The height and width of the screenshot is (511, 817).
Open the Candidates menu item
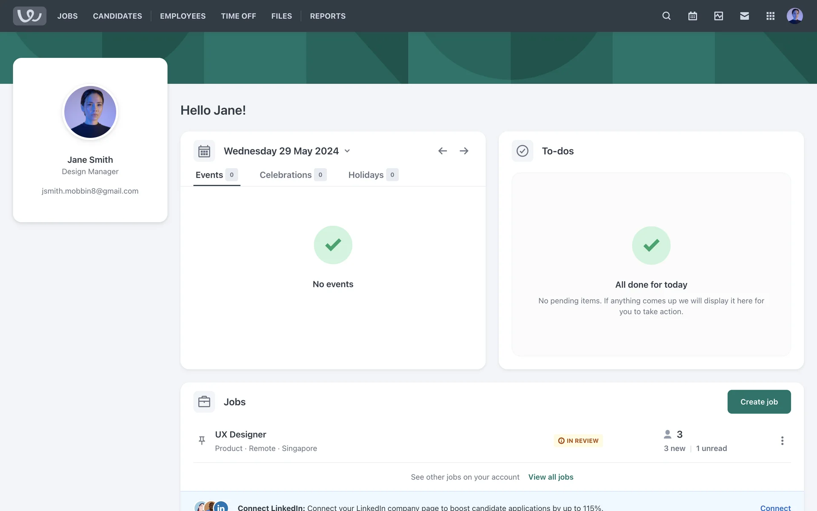(x=117, y=16)
